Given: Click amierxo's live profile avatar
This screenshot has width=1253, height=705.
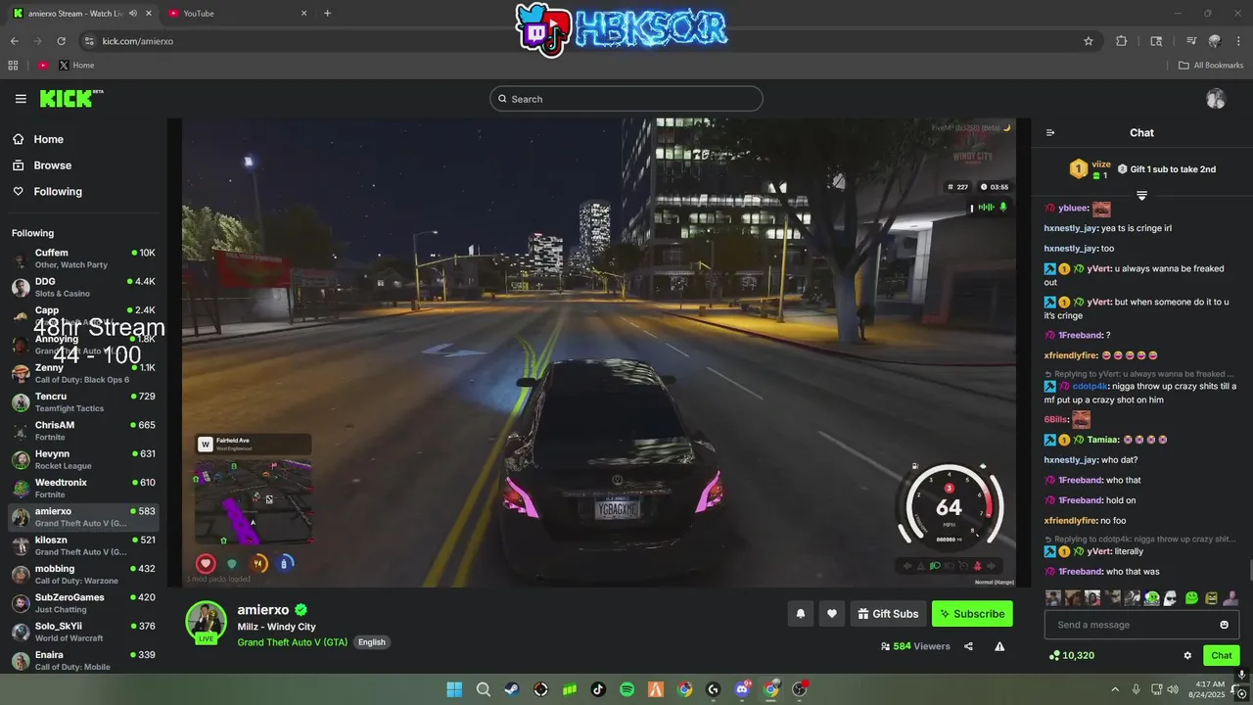Looking at the screenshot, I should click(x=207, y=622).
